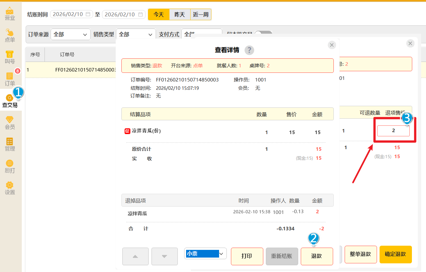Open the 厨打 kitchen print icon
426x272 pixels.
(x=10, y=166)
